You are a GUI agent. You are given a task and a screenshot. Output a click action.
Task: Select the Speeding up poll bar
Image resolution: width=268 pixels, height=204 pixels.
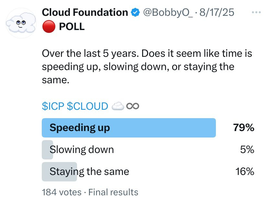[129, 128]
